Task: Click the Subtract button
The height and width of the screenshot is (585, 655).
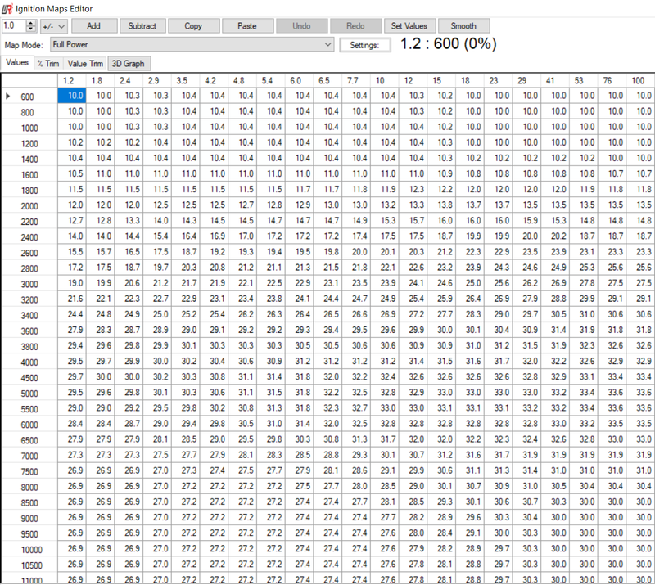Action: [142, 26]
